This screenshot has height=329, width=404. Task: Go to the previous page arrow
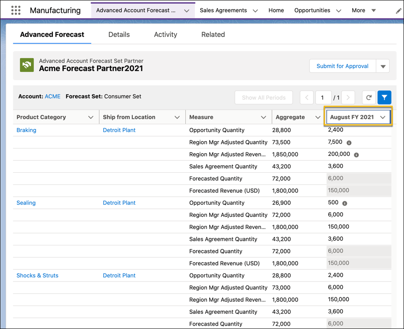click(x=307, y=97)
